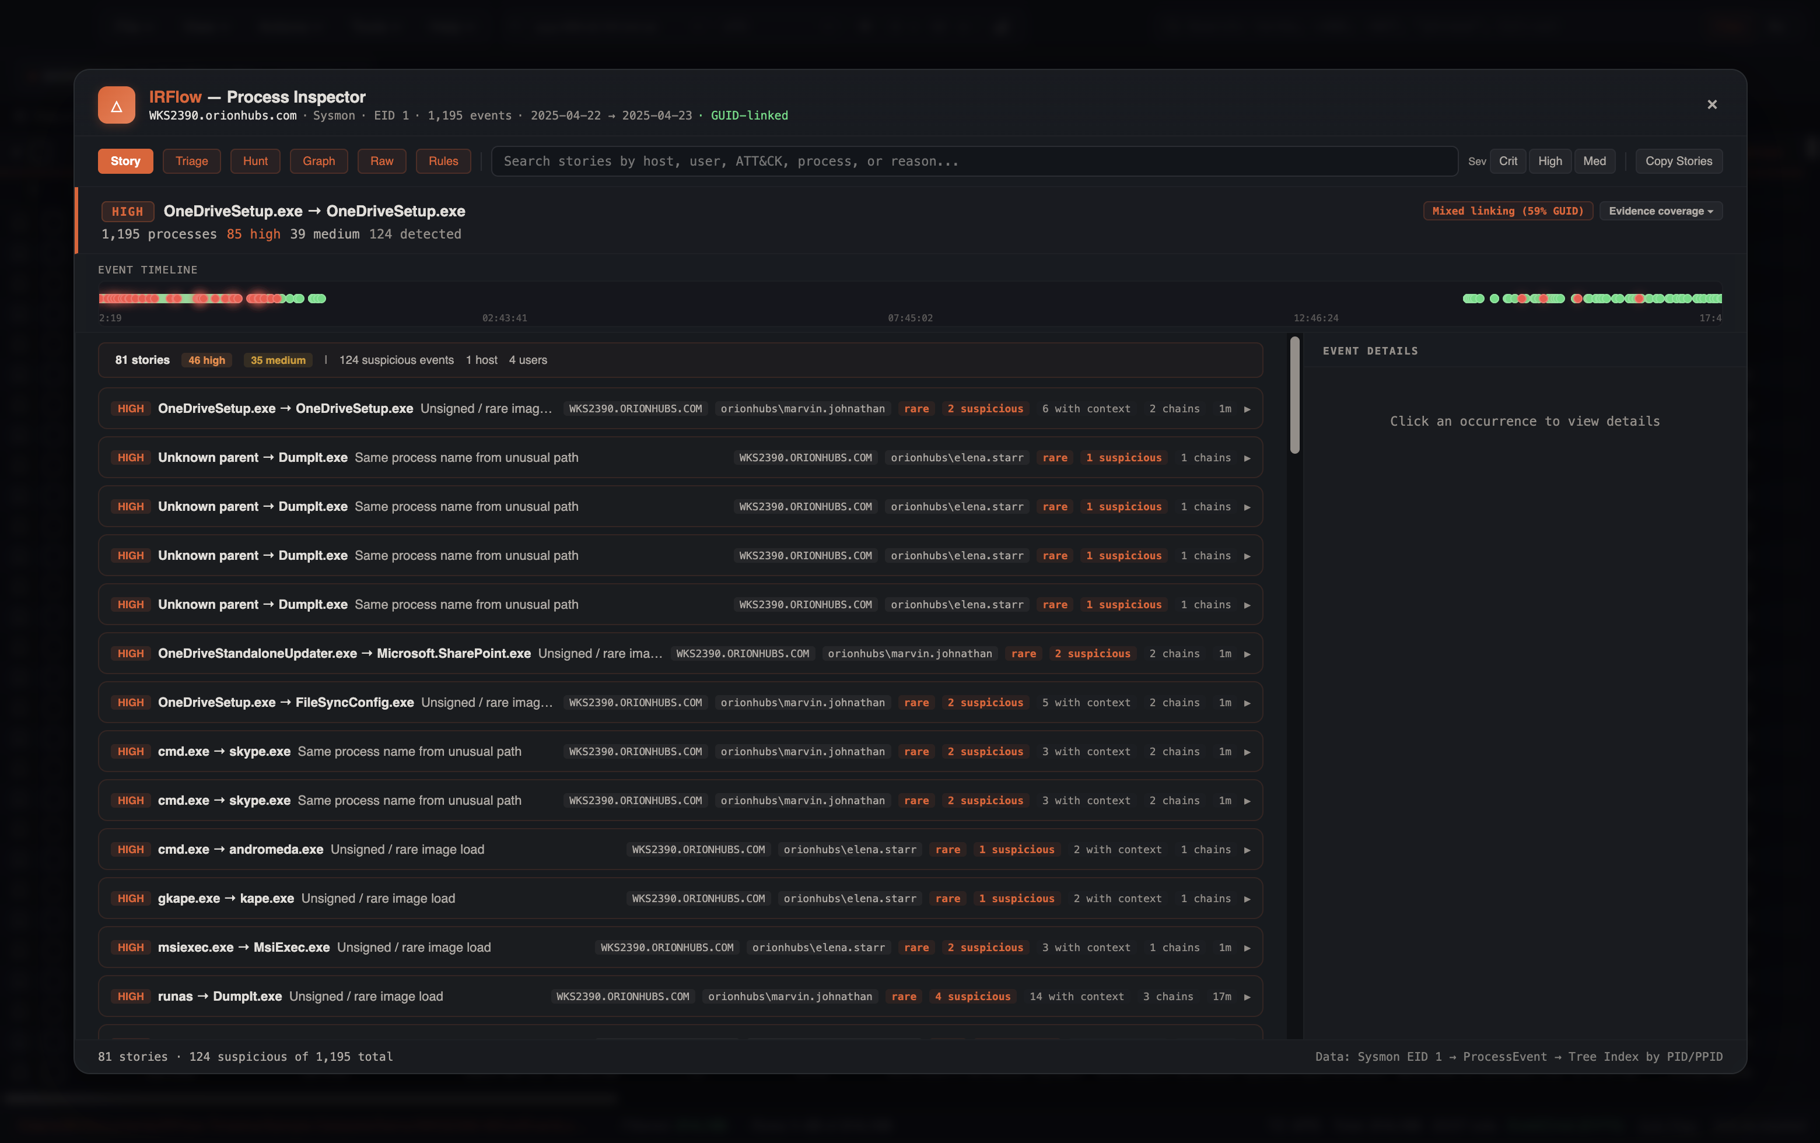
Task: Open the Raw tab
Action: [x=381, y=161]
